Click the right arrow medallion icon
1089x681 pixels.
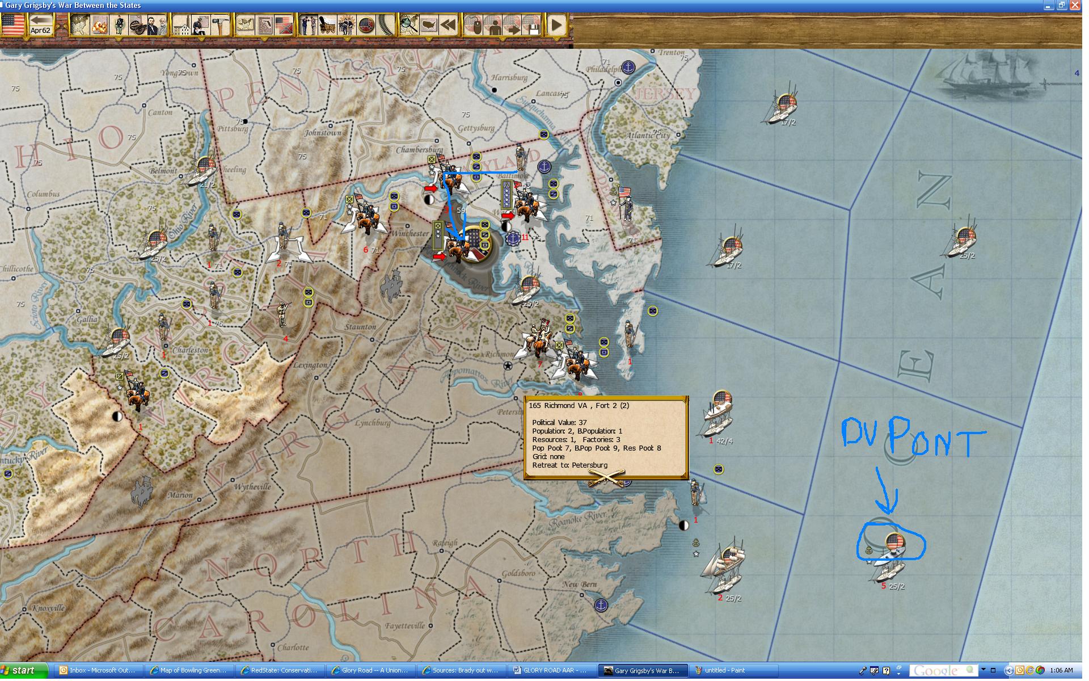click(x=512, y=25)
